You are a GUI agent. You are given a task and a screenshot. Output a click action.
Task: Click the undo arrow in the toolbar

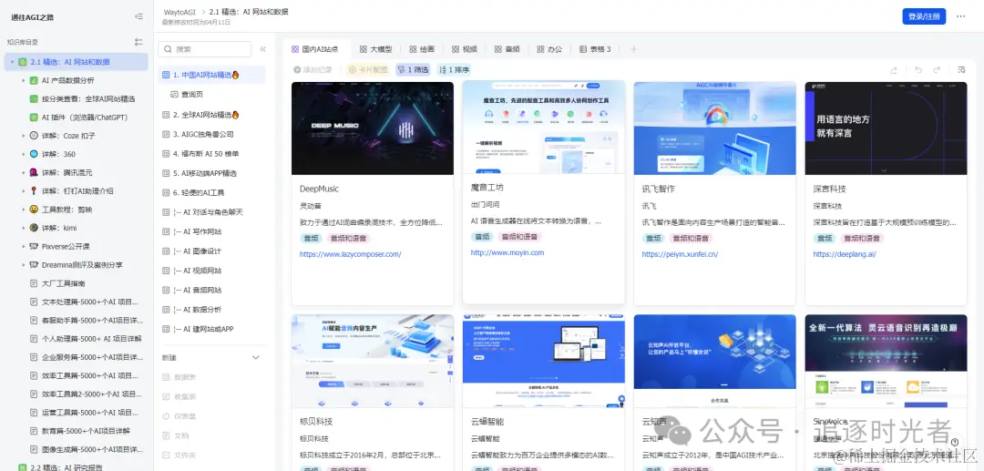[x=918, y=69]
